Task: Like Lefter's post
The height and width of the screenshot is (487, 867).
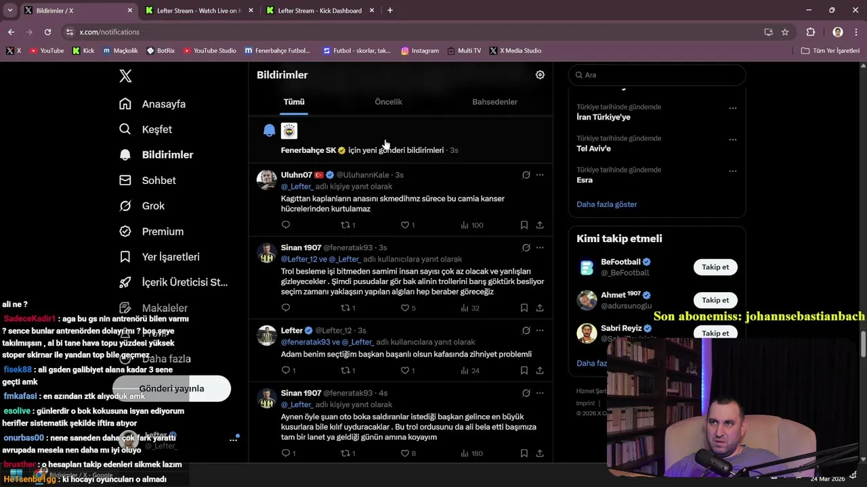Action: tap(407, 370)
